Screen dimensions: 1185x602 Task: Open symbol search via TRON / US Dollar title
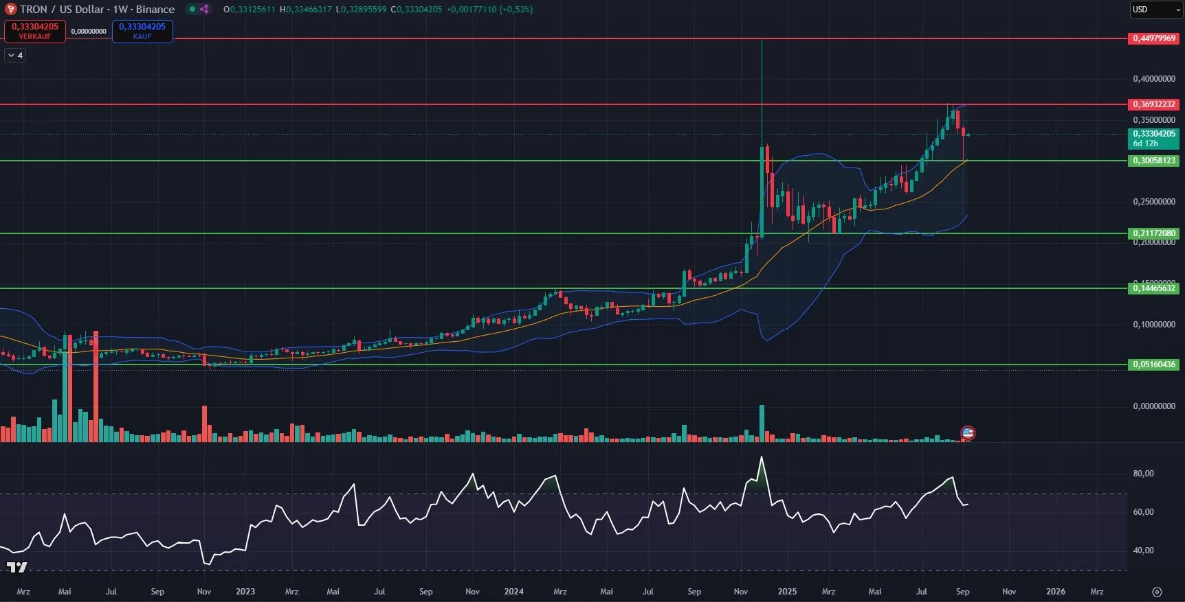pyautogui.click(x=97, y=9)
